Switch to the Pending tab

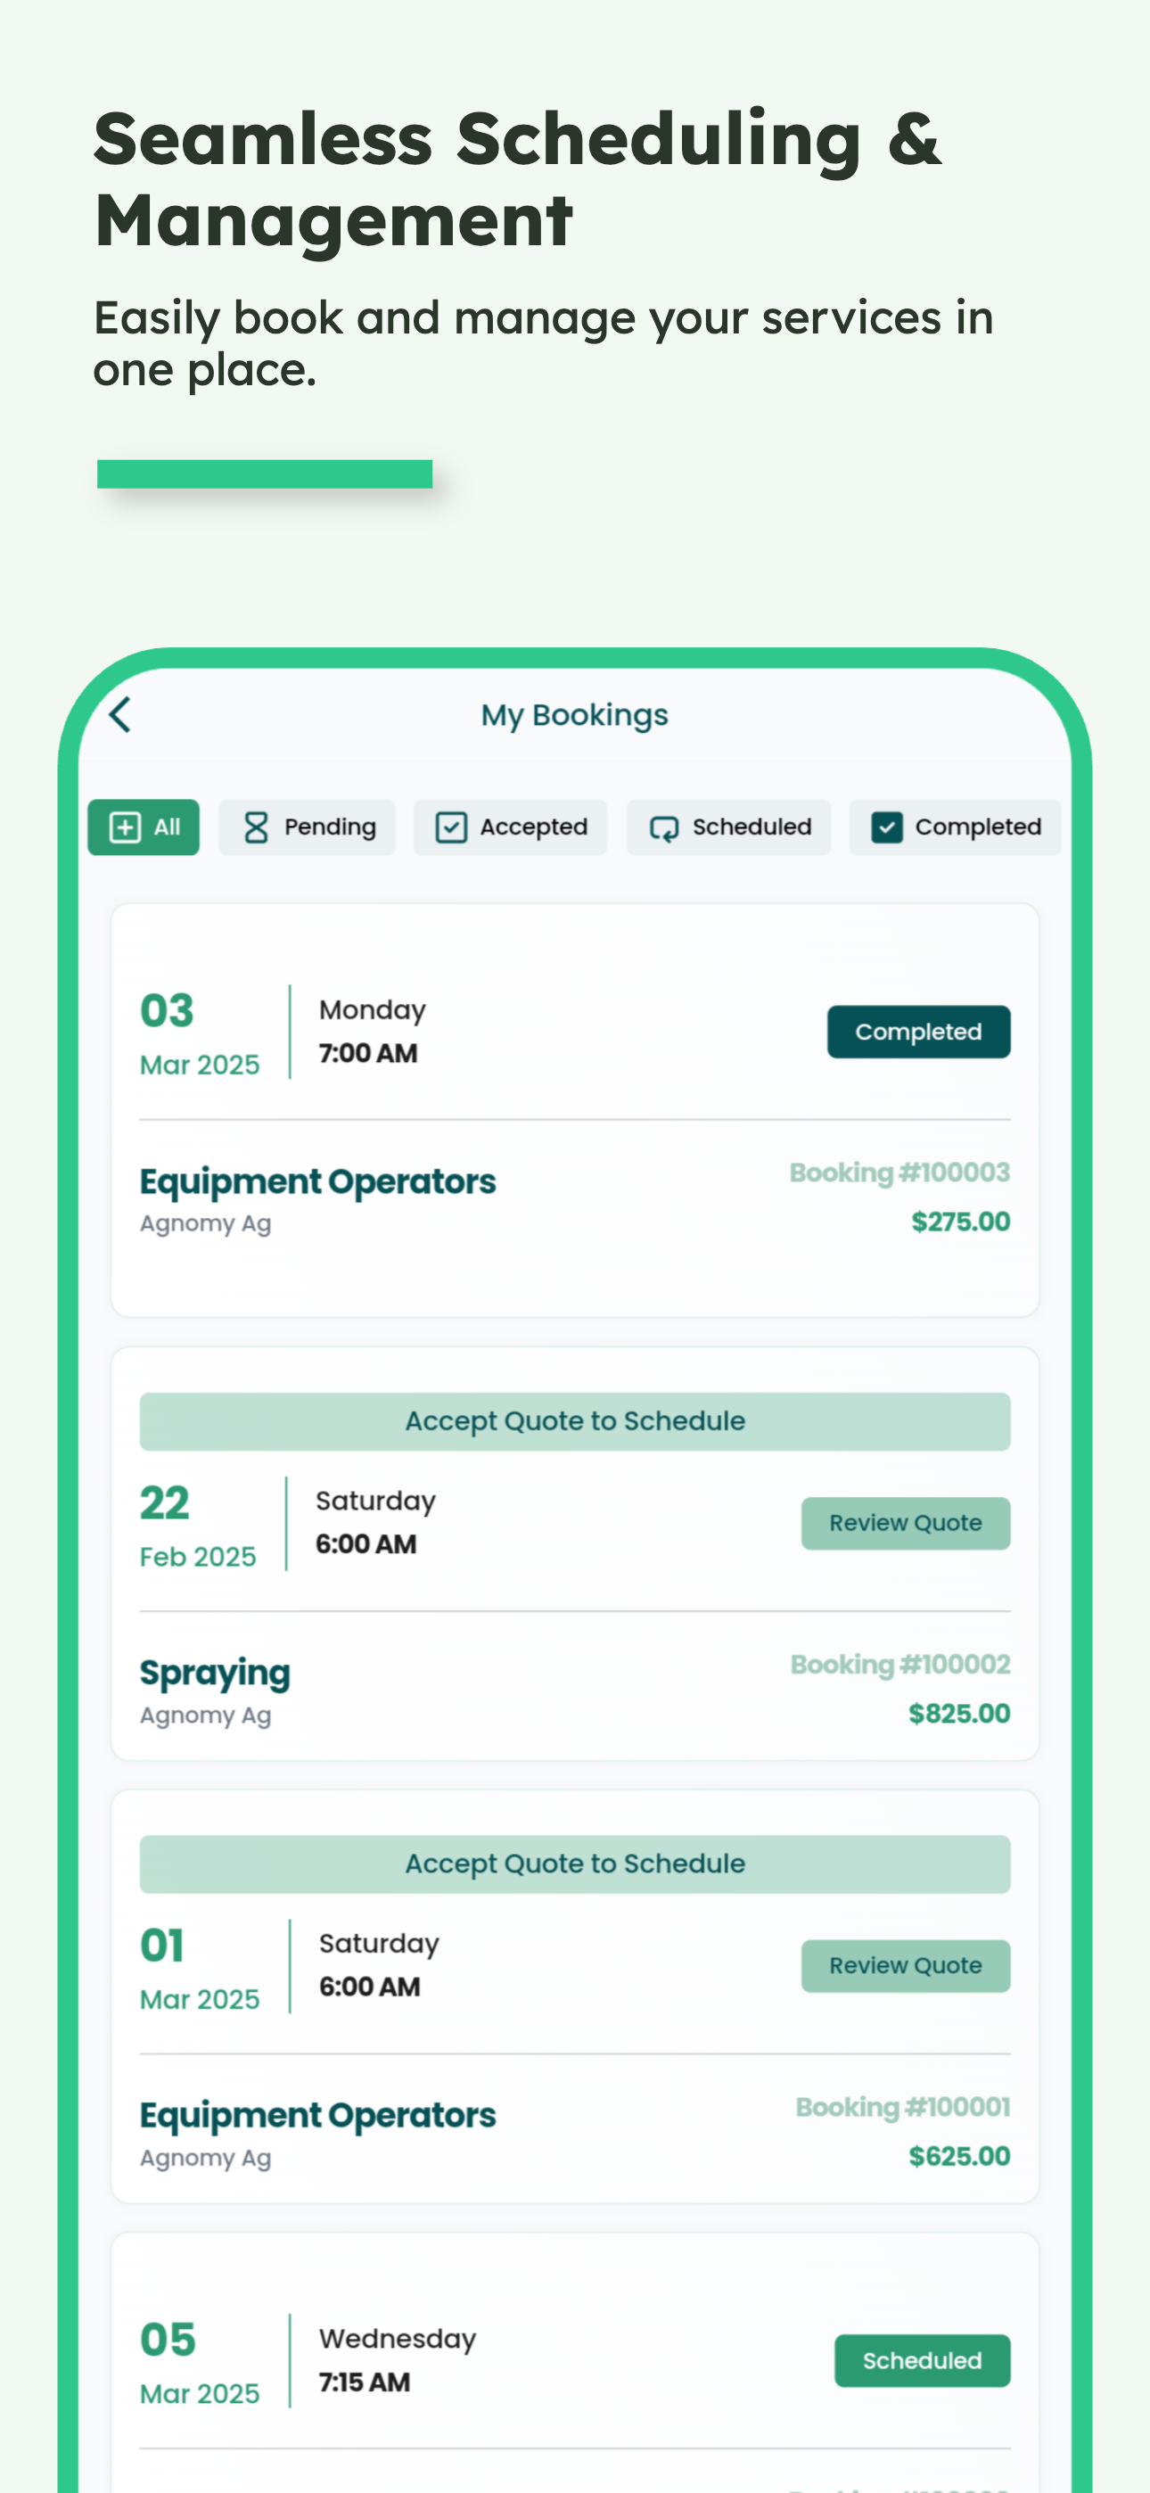click(x=307, y=827)
